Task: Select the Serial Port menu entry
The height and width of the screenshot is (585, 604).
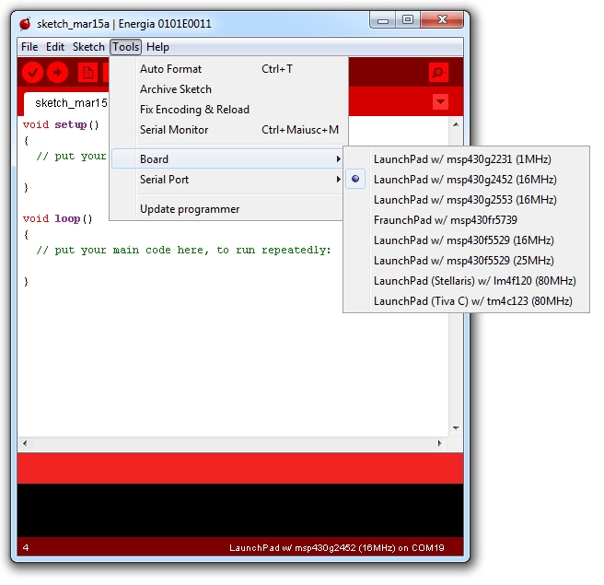Action: 227,180
